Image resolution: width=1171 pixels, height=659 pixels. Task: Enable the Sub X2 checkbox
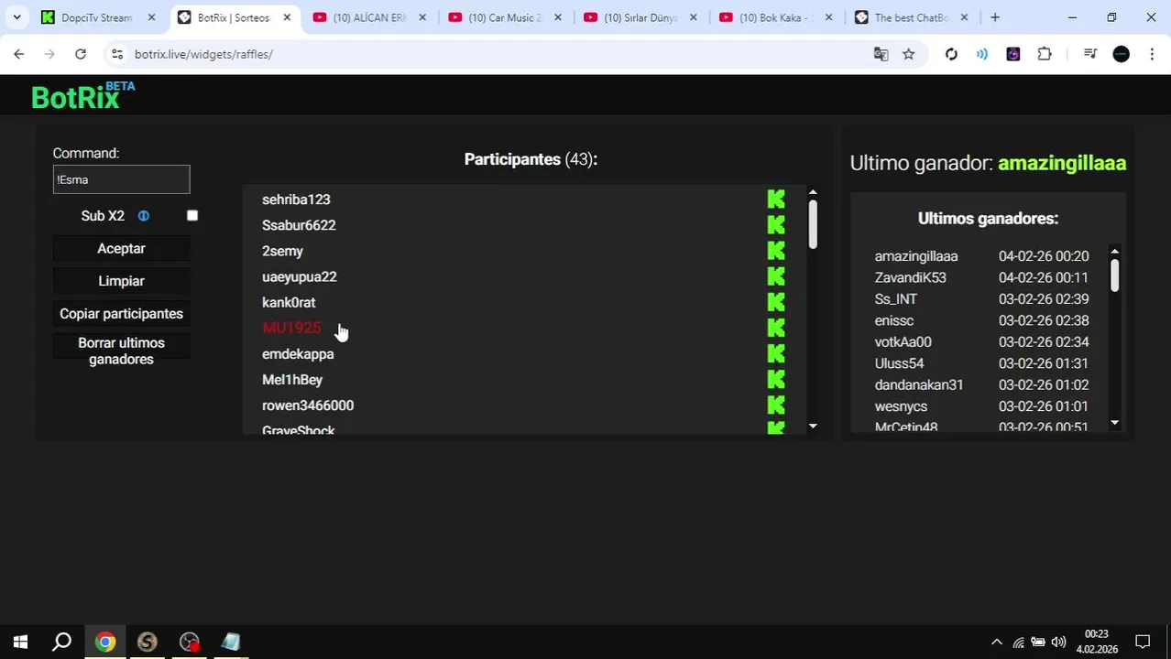pyautogui.click(x=192, y=215)
